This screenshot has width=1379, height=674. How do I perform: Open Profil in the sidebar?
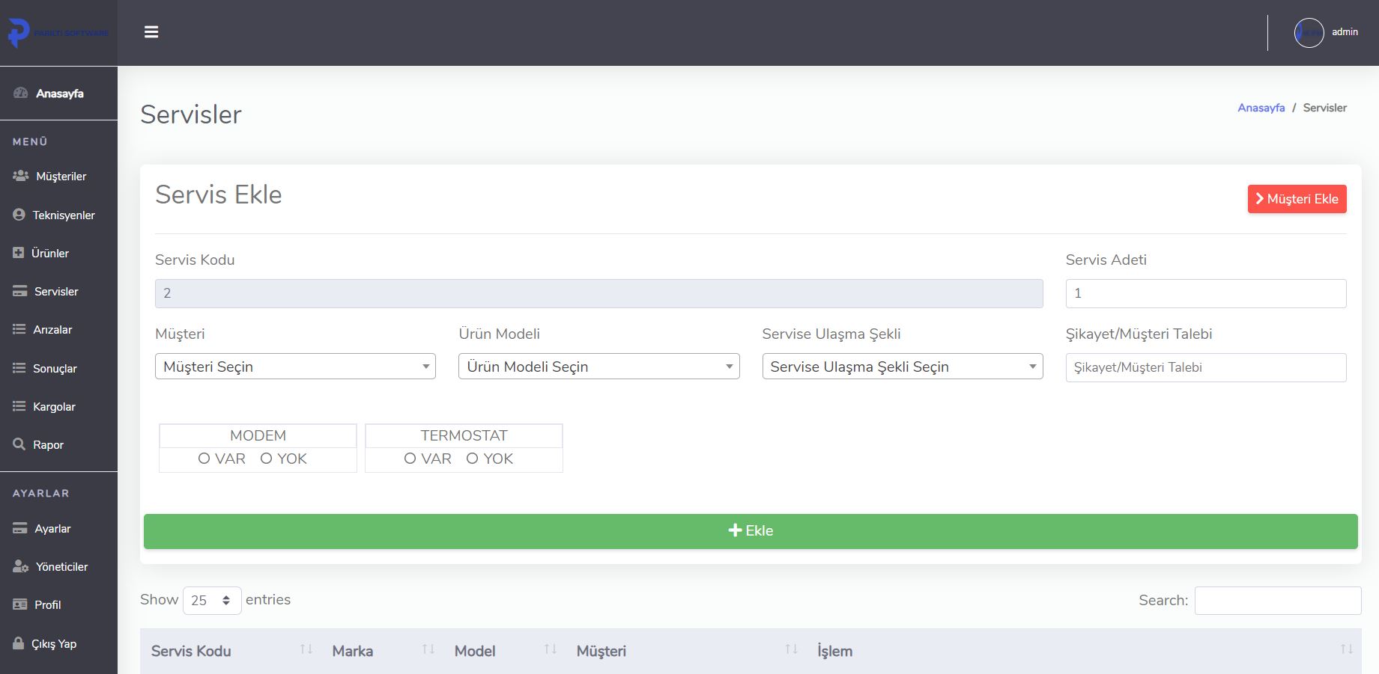pyautogui.click(x=47, y=605)
